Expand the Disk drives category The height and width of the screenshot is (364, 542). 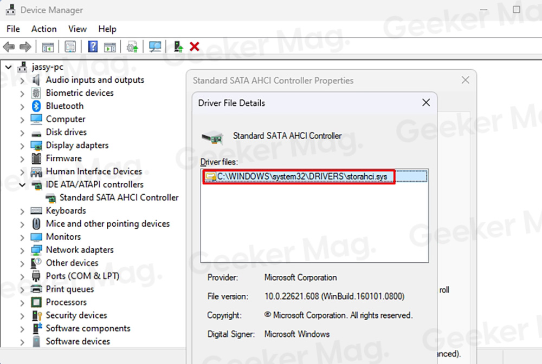(22, 133)
